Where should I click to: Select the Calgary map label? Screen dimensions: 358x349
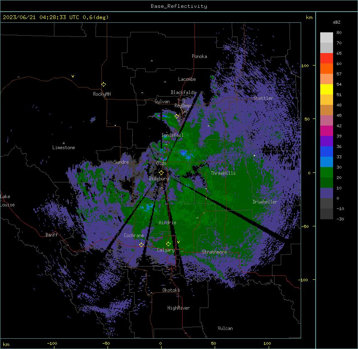coord(166,250)
